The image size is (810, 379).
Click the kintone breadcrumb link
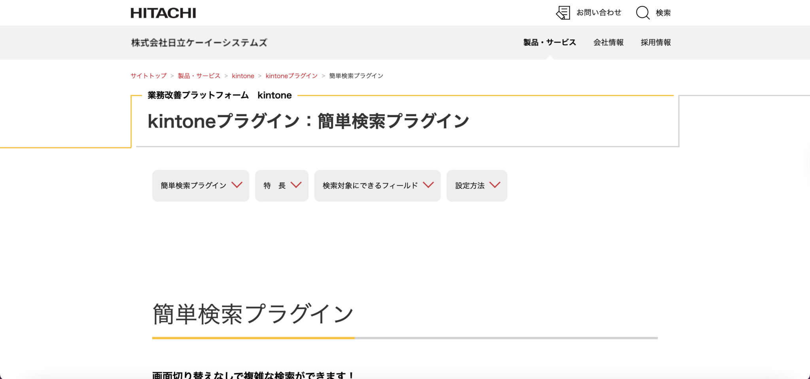click(x=242, y=75)
